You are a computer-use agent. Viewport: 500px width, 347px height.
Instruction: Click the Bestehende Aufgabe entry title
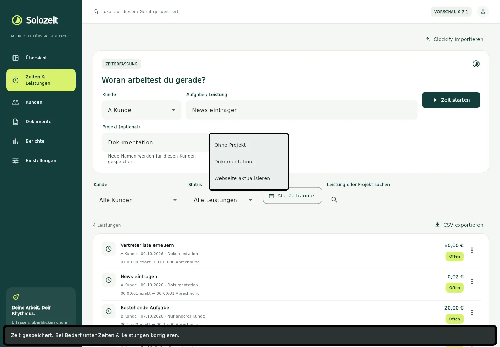pos(145,308)
